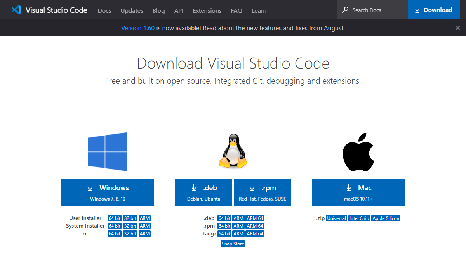This screenshot has height=271, width=466.
Task: Select the Windows logo image
Action: pos(108,151)
